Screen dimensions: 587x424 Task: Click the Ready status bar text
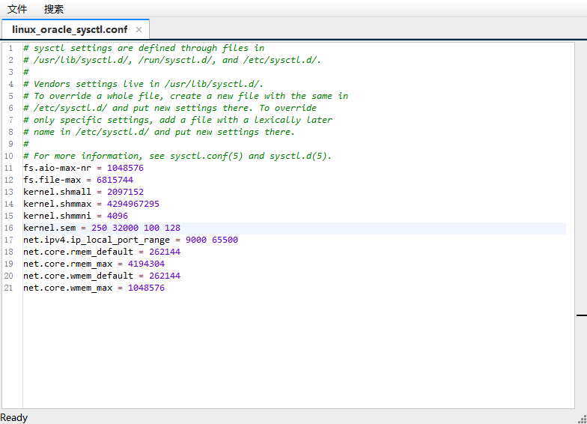point(14,417)
